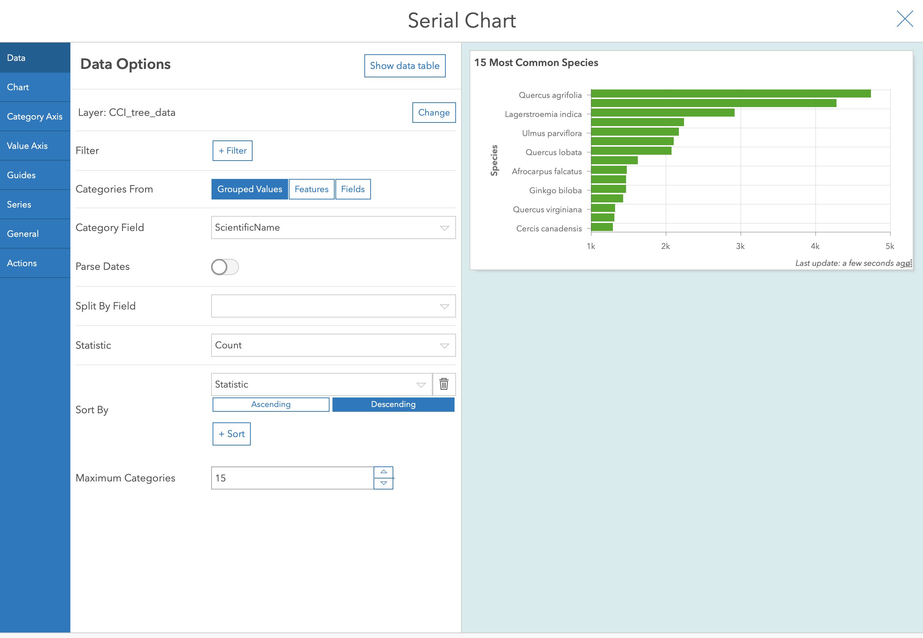Delete the Statistic sort with trash icon
Screen dimensions: 923x638
[x=444, y=384]
